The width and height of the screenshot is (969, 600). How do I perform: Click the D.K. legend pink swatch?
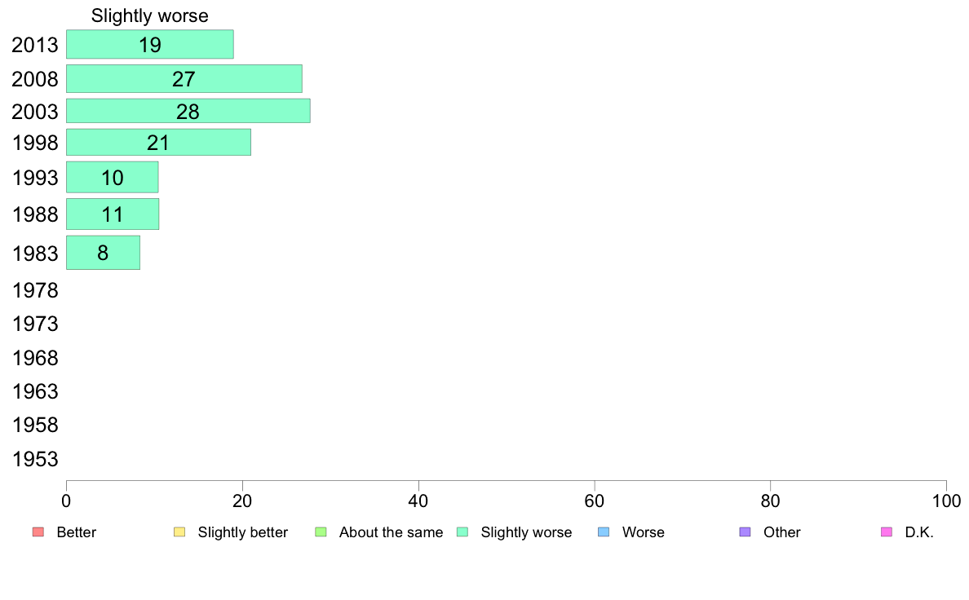pyautogui.click(x=886, y=532)
